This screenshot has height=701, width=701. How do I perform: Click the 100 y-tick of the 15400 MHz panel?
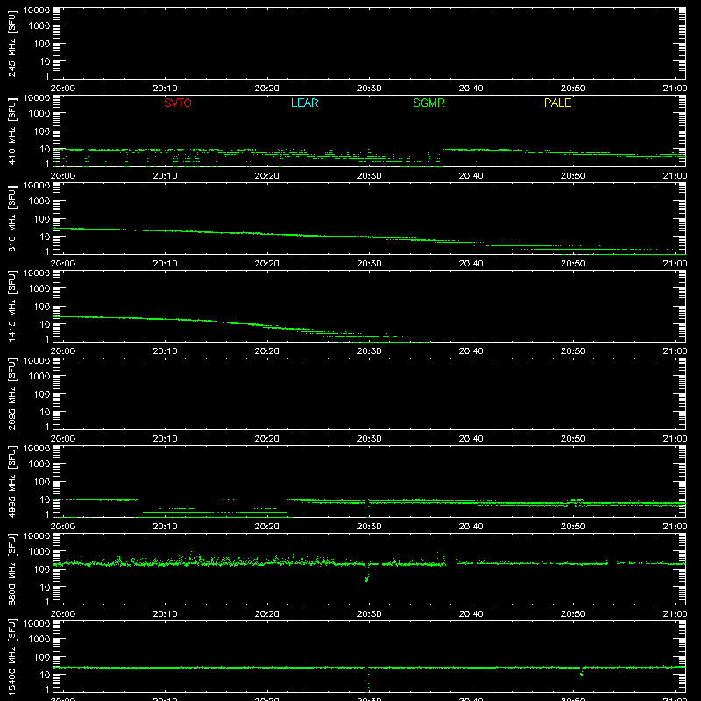tap(42, 657)
